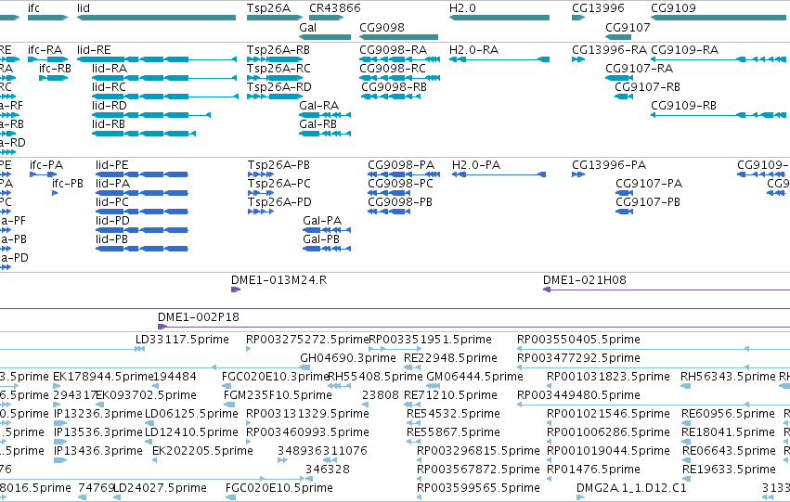790x502 pixels.
Task: Click the Gal-RA transcript label
Action: click(319, 106)
